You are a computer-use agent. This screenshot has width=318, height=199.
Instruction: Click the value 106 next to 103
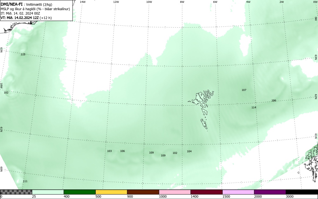pos(122,151)
